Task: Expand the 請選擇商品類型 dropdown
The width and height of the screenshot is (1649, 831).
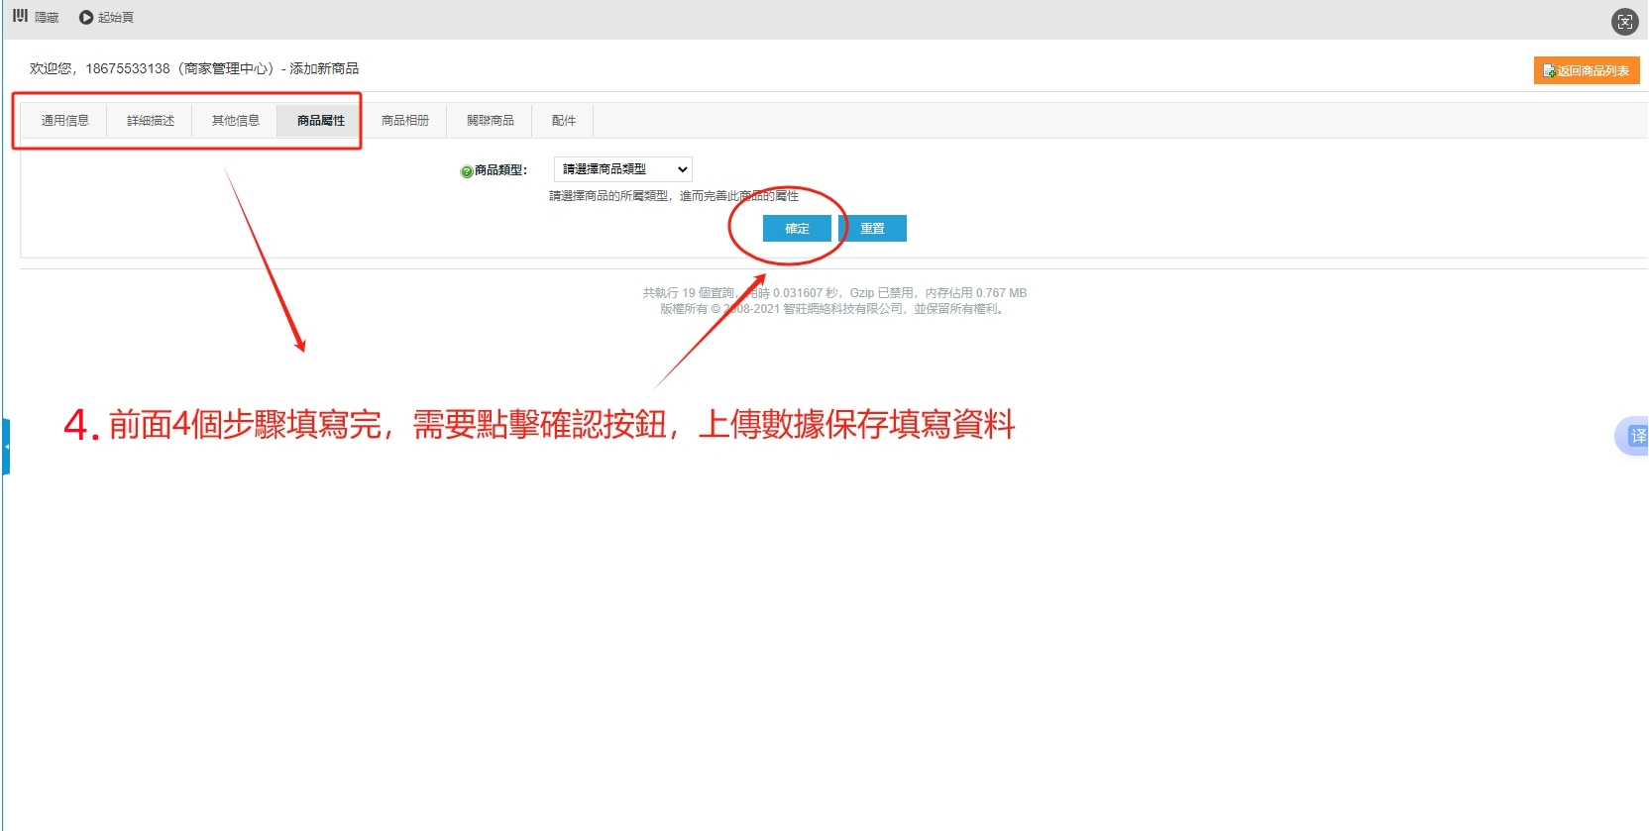Action: [x=622, y=169]
